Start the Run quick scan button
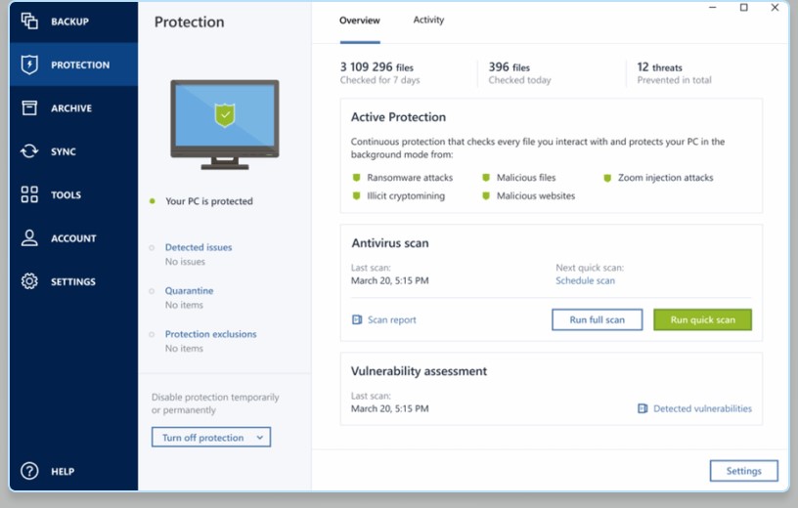798x508 pixels. pos(702,319)
